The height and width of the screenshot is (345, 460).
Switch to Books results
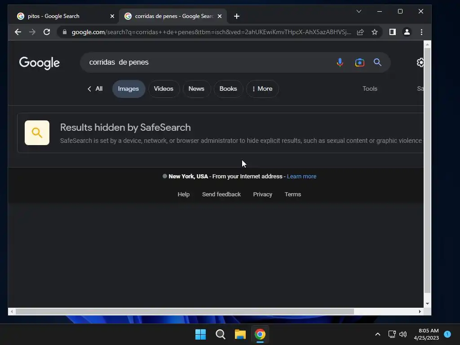coord(228,88)
